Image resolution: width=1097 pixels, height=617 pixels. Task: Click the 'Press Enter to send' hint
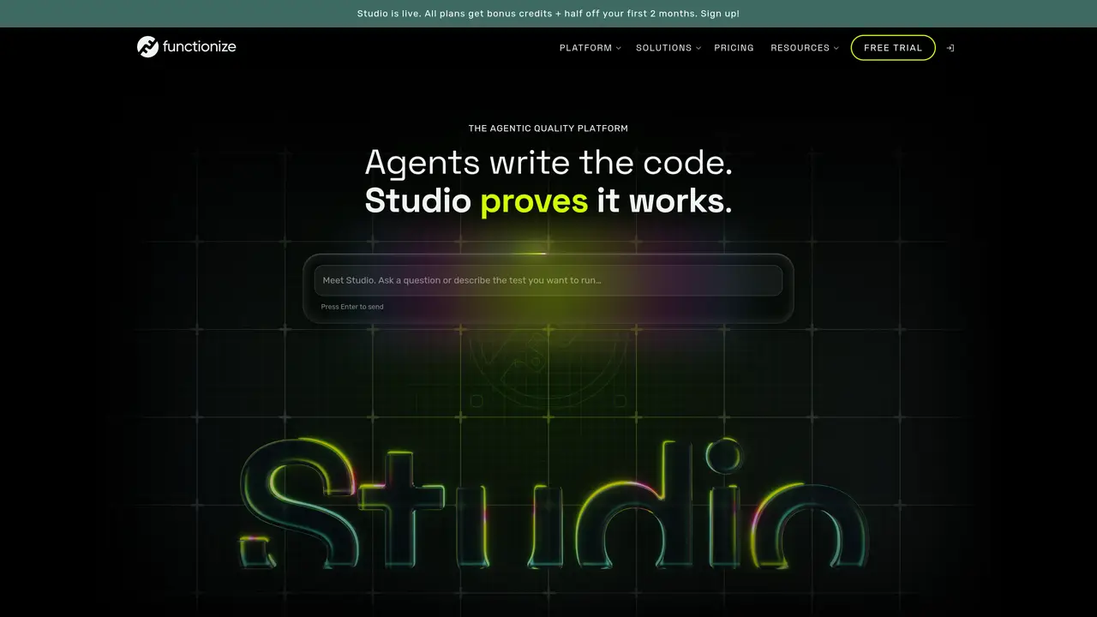[x=352, y=307]
